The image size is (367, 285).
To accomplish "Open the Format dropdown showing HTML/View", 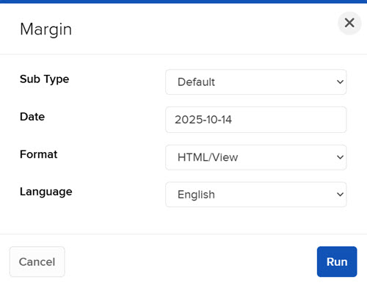I will tap(256, 157).
